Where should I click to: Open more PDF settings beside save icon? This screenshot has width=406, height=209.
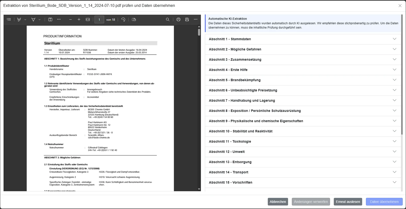196,20
